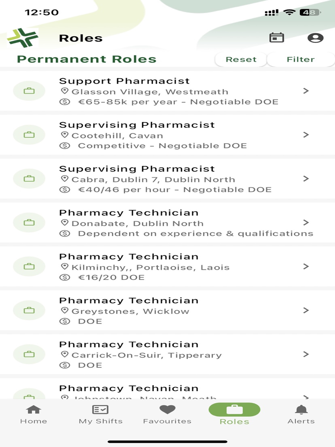Open the user profile icon
This screenshot has width=335, height=447.
point(315,38)
